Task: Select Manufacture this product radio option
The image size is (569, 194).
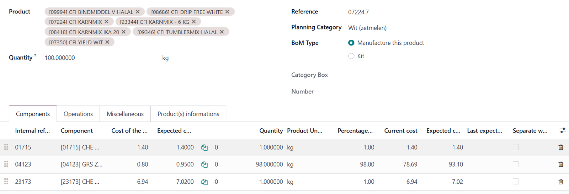Action: click(x=351, y=43)
